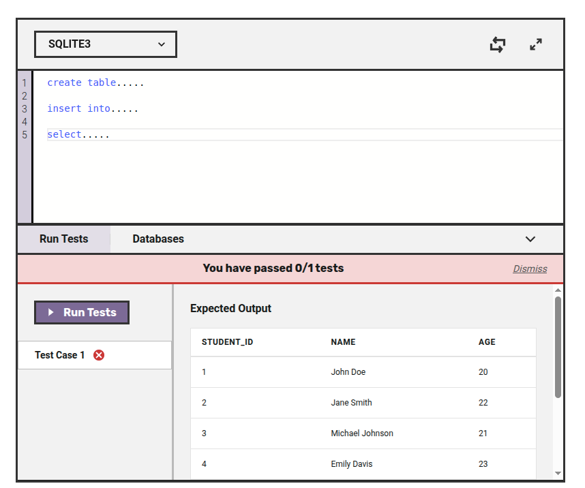Select the 'John Doe' cell
This screenshot has width=585, height=488.
[348, 372]
